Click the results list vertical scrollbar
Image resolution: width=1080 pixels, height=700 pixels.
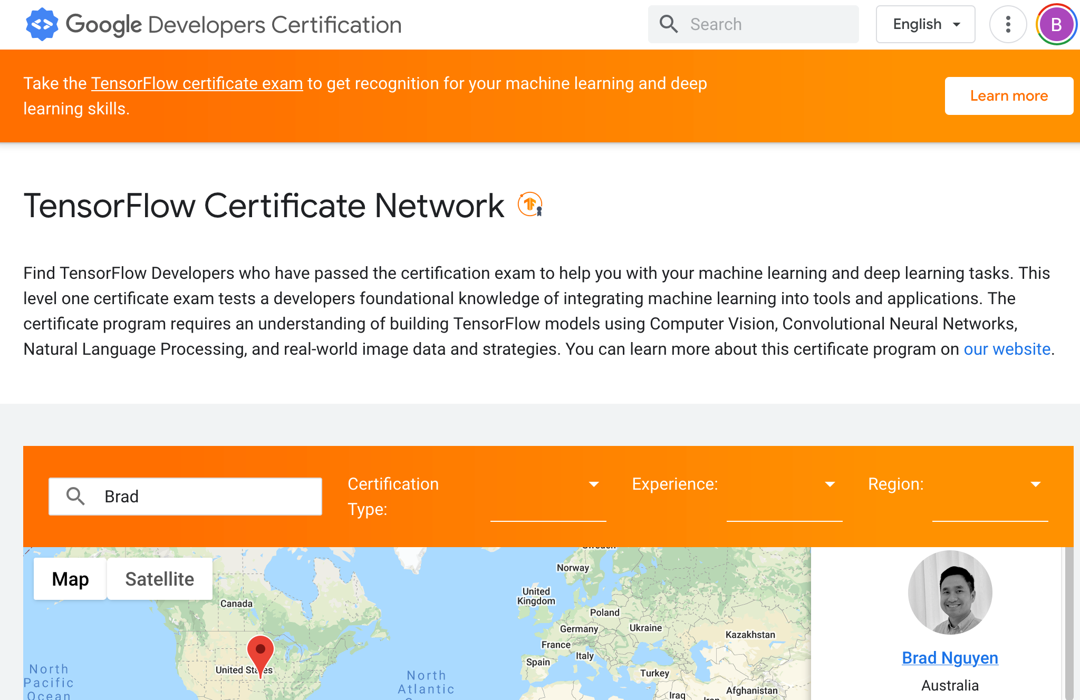pyautogui.click(x=1069, y=624)
